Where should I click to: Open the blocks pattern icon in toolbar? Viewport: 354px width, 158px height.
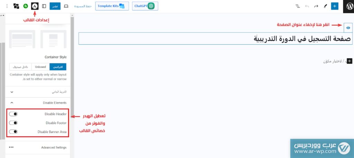point(16,6)
